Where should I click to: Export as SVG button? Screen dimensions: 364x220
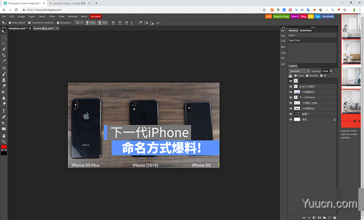[102, 23]
